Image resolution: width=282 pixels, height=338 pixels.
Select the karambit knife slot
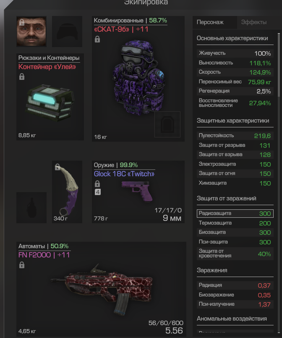click(x=67, y=192)
